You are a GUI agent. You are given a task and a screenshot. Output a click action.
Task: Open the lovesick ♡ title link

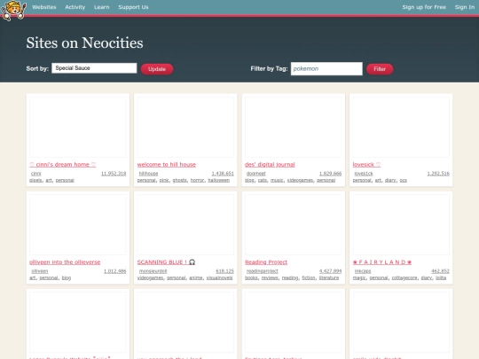coord(366,165)
